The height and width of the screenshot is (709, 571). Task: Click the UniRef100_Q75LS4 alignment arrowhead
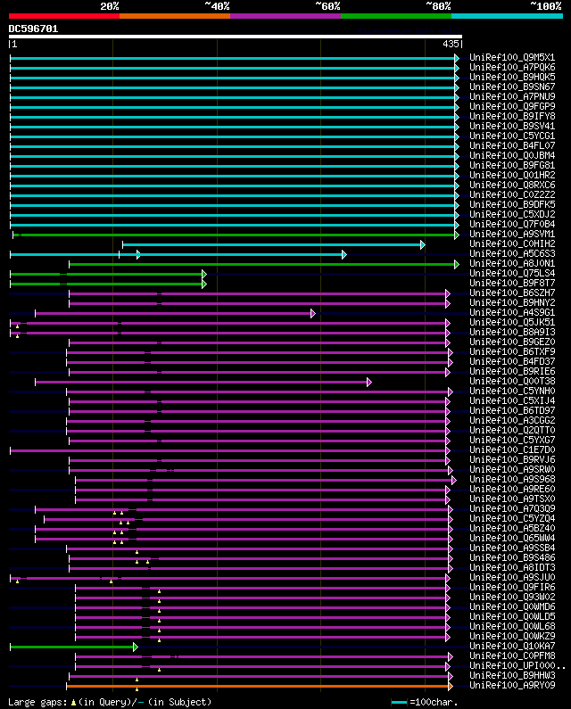tap(204, 275)
